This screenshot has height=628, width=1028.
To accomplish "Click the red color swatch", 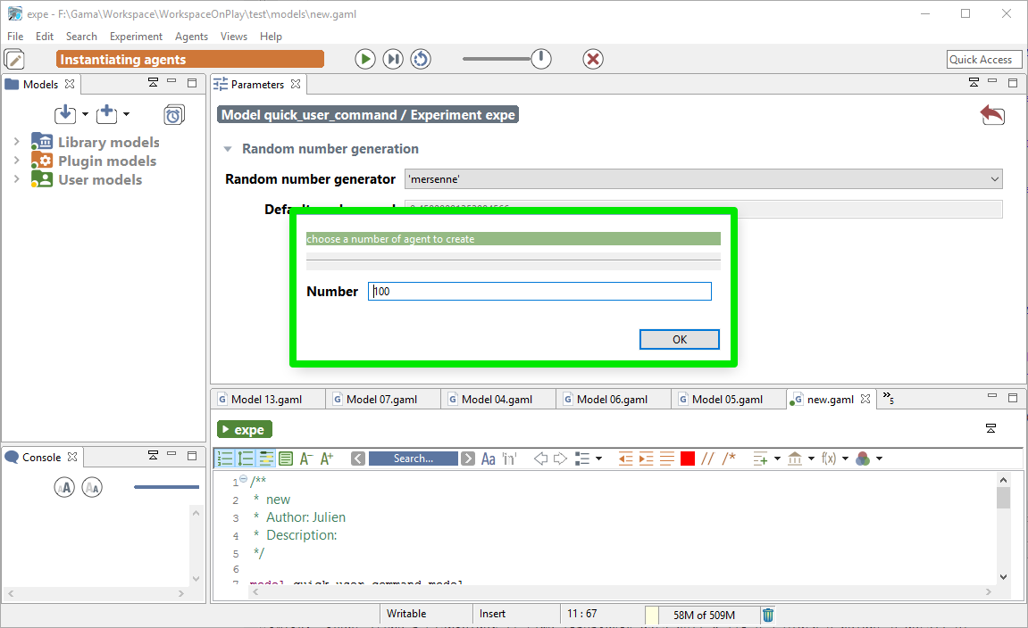I will [687, 459].
